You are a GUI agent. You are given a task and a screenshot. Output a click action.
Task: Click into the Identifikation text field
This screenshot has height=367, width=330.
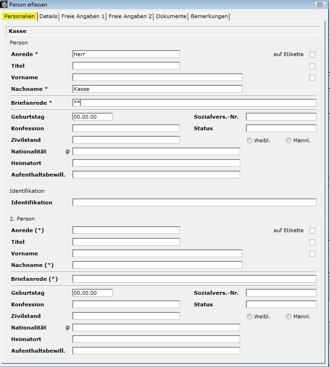[194, 202]
